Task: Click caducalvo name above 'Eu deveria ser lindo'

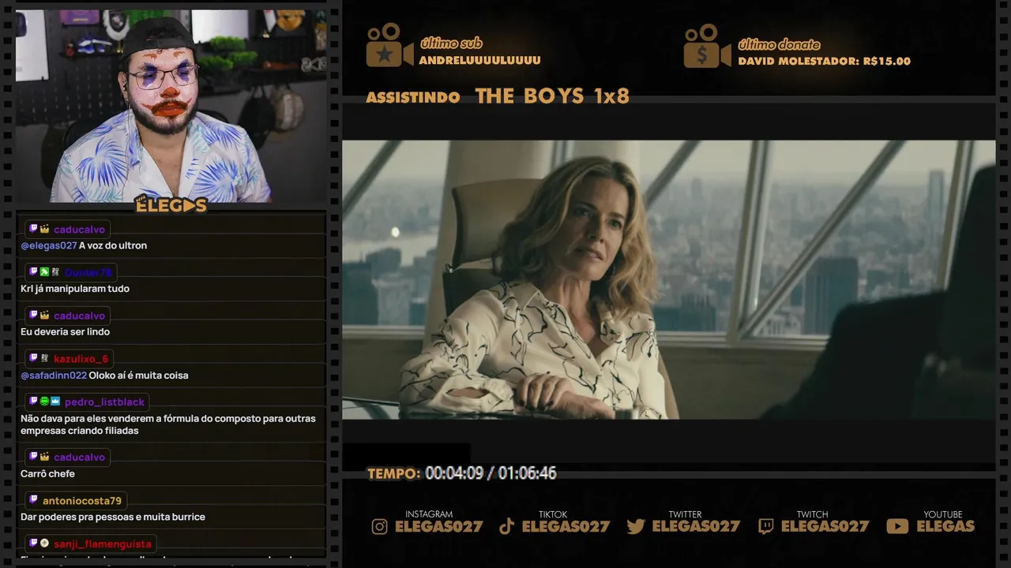Action: pos(79,316)
